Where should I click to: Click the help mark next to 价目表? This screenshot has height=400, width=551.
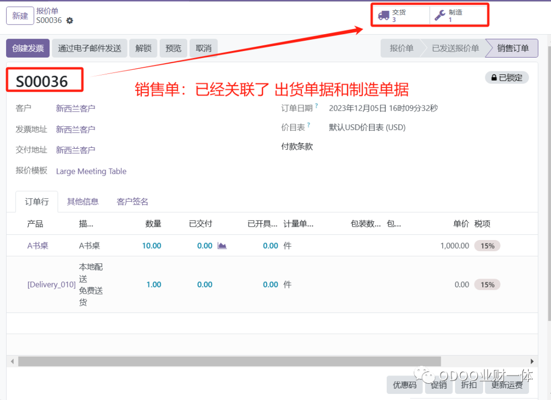tap(309, 125)
